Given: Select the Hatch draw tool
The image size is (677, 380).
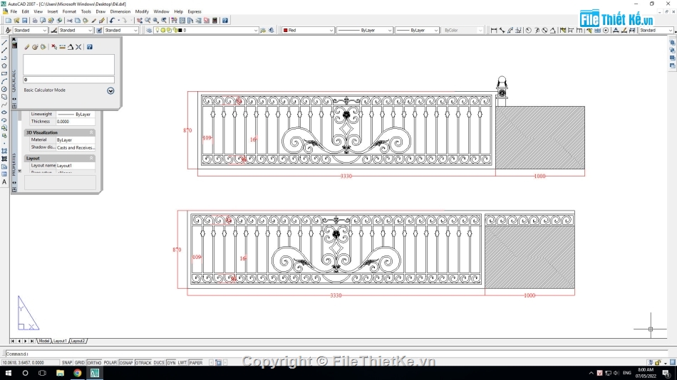Looking at the screenshot, I should (x=4, y=151).
